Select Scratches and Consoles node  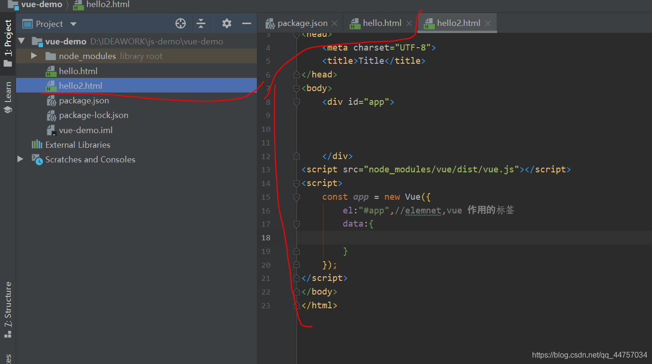click(90, 160)
